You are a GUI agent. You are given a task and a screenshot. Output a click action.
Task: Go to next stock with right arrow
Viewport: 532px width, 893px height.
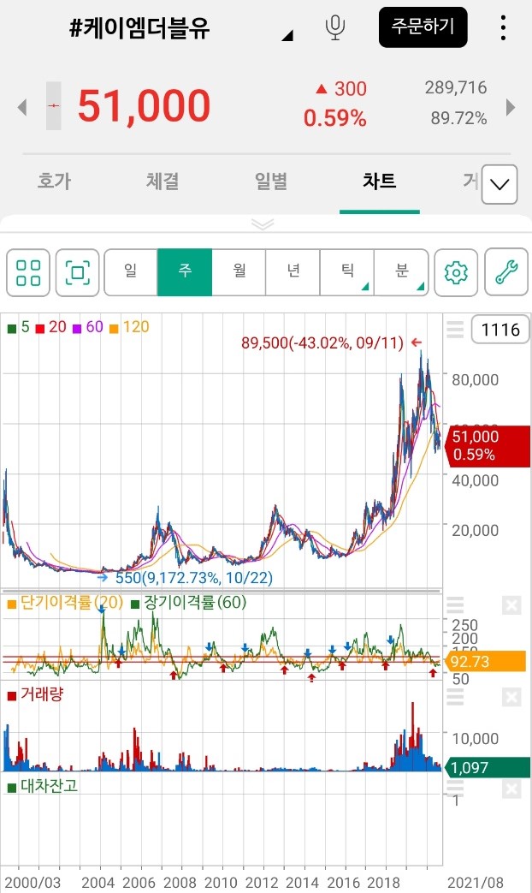click(x=511, y=106)
